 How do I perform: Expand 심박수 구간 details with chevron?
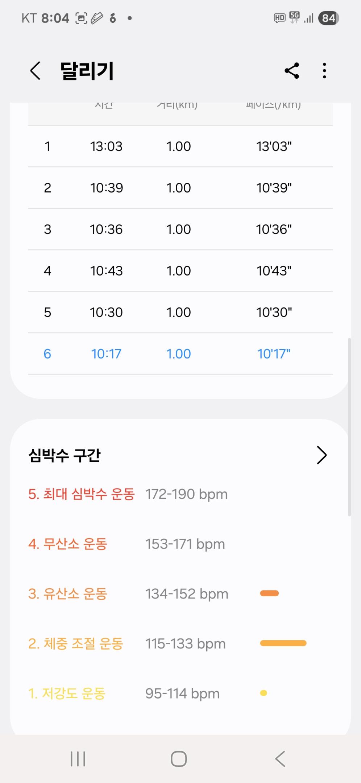(321, 455)
